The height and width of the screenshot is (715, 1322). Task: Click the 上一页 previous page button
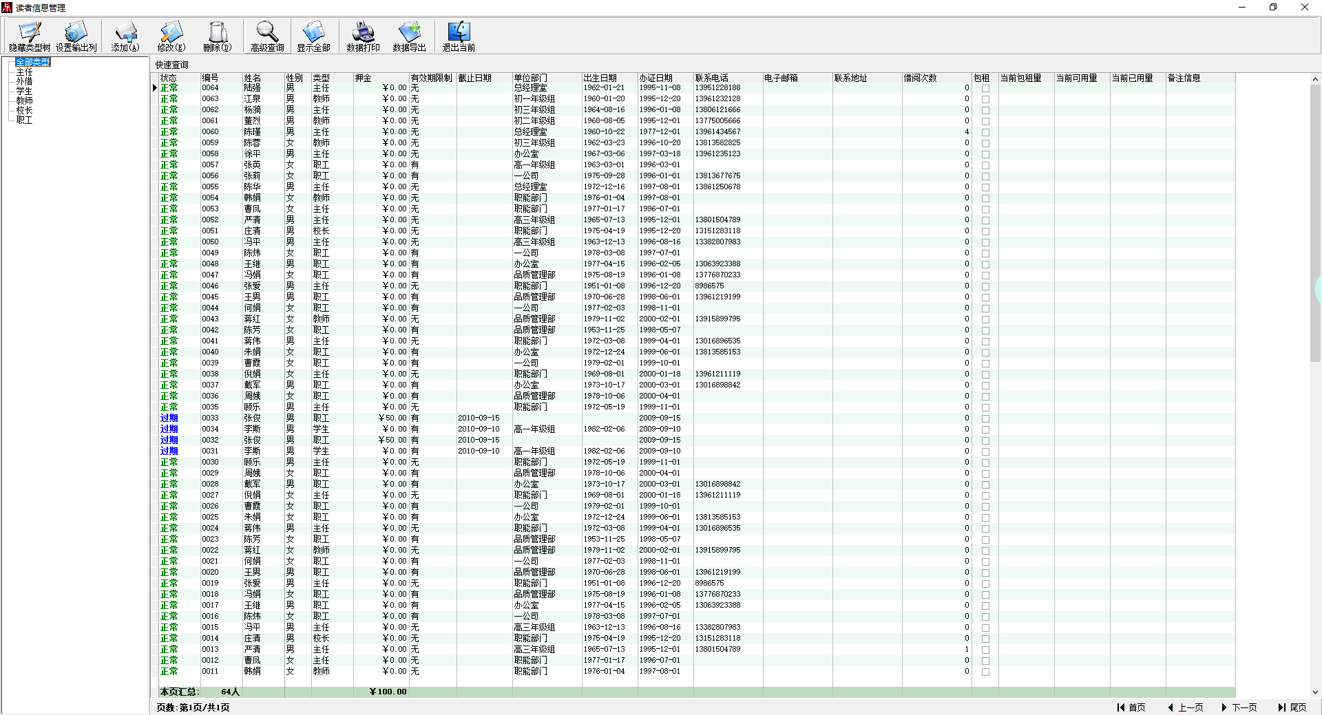[x=1186, y=707]
